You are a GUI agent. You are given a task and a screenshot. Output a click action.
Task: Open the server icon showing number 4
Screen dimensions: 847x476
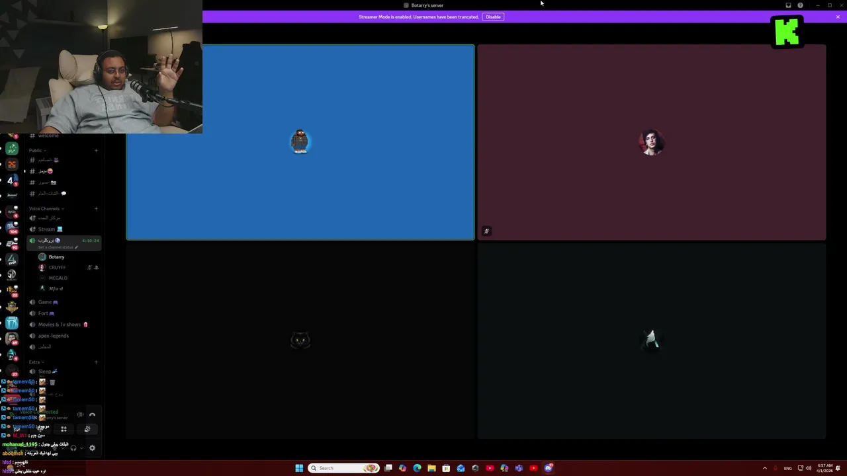pyautogui.click(x=12, y=180)
